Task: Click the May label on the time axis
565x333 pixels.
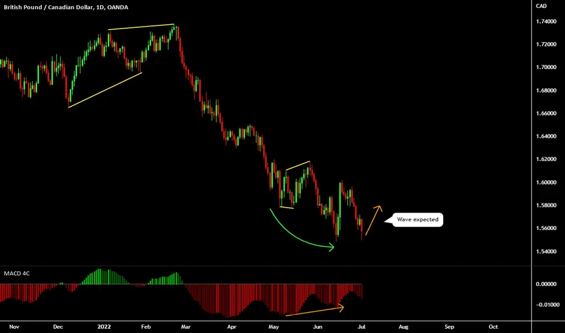Action: [273, 327]
